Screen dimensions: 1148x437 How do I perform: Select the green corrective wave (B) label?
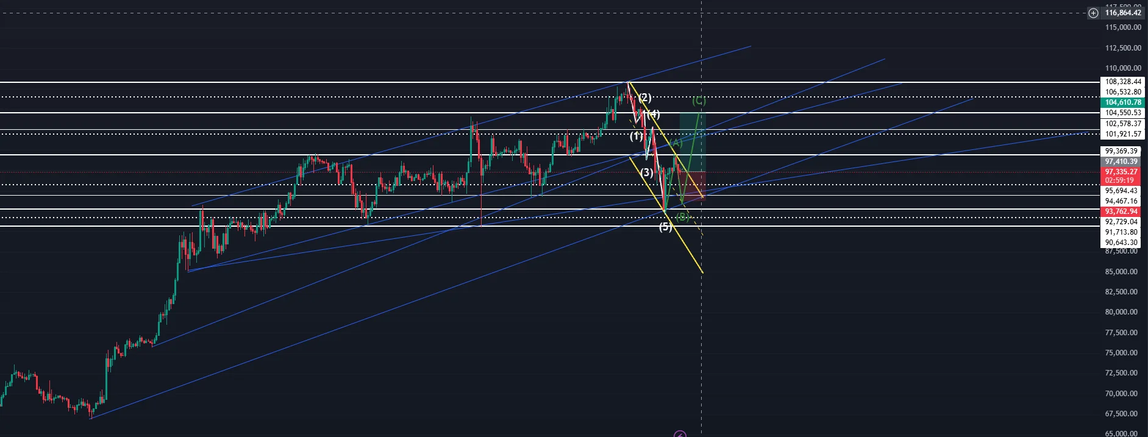(682, 216)
